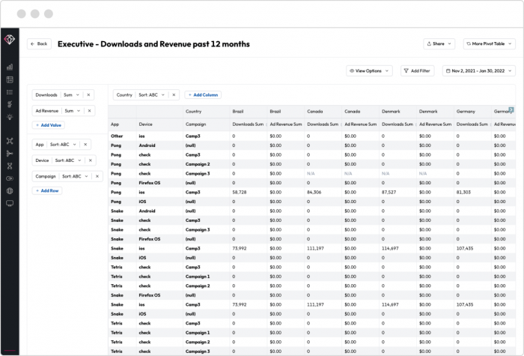
Task: Select the cell value 81,303
Action: coord(463,193)
